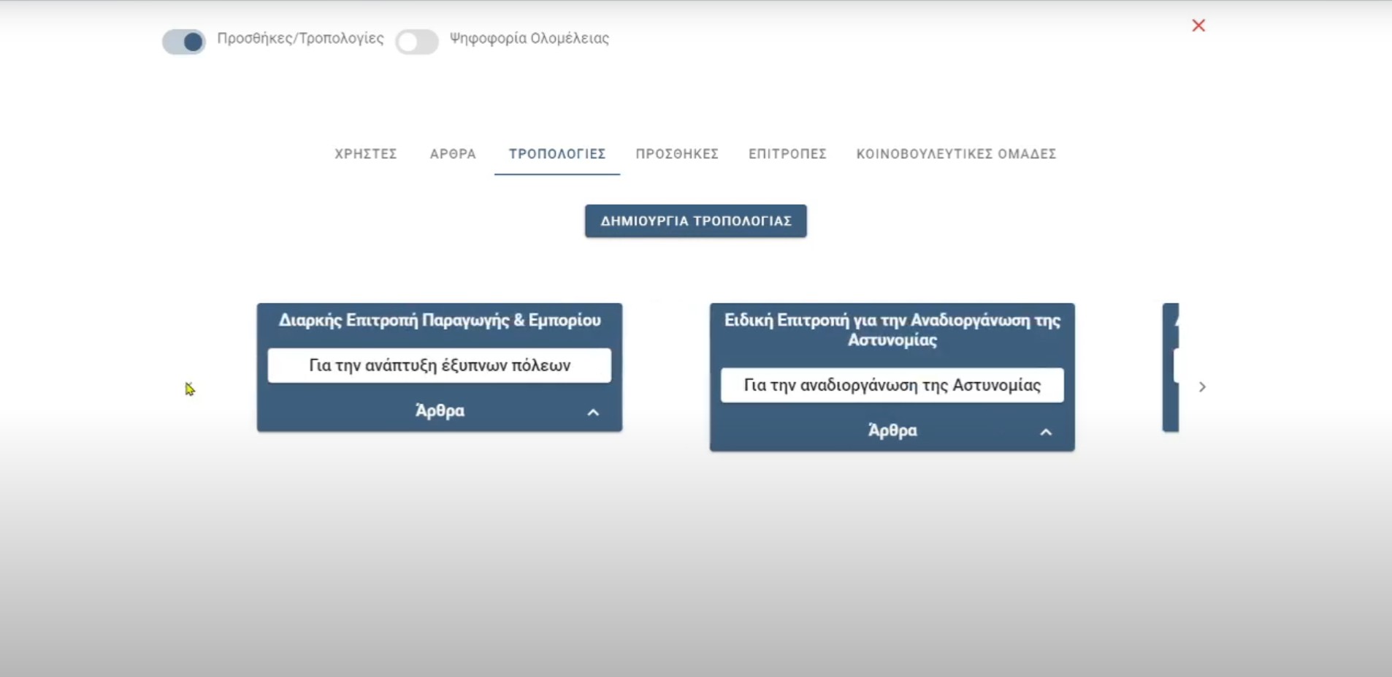The height and width of the screenshot is (677, 1392).
Task: Switch to the ΑΡΘΡΑ tab
Action: 453,154
